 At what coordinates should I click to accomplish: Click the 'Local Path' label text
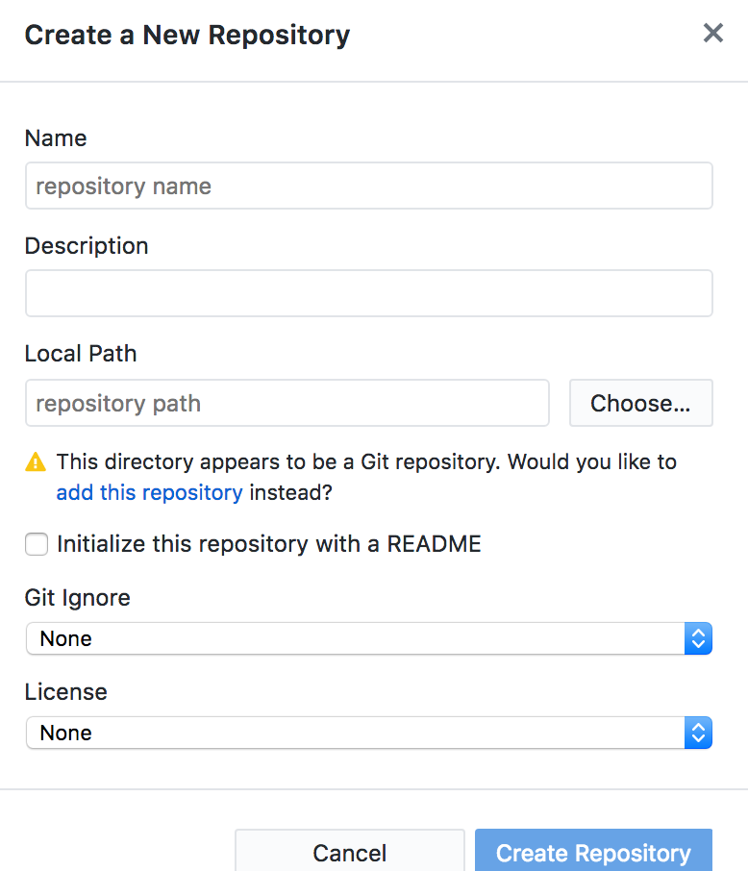coord(81,353)
